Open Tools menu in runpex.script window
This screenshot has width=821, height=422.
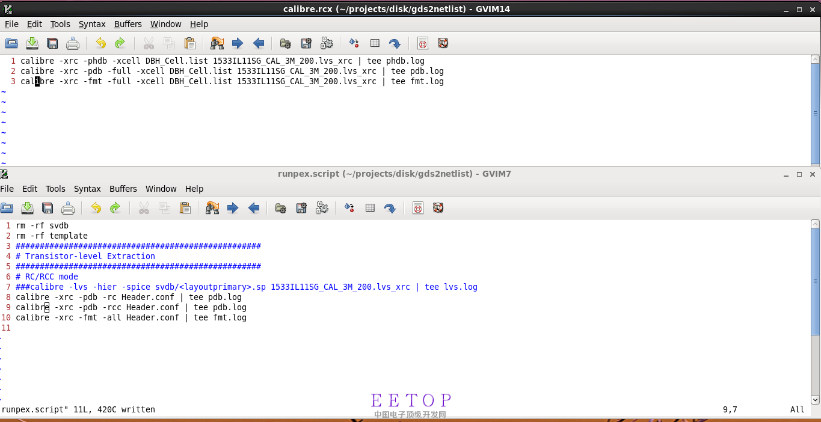(x=55, y=189)
